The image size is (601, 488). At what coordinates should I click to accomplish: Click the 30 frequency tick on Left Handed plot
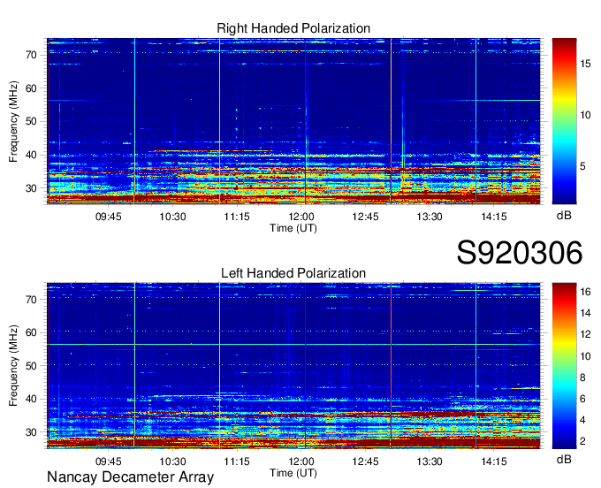tap(32, 433)
